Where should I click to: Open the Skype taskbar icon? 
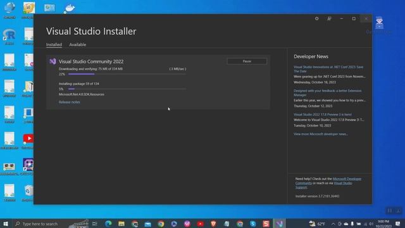click(x=253, y=224)
